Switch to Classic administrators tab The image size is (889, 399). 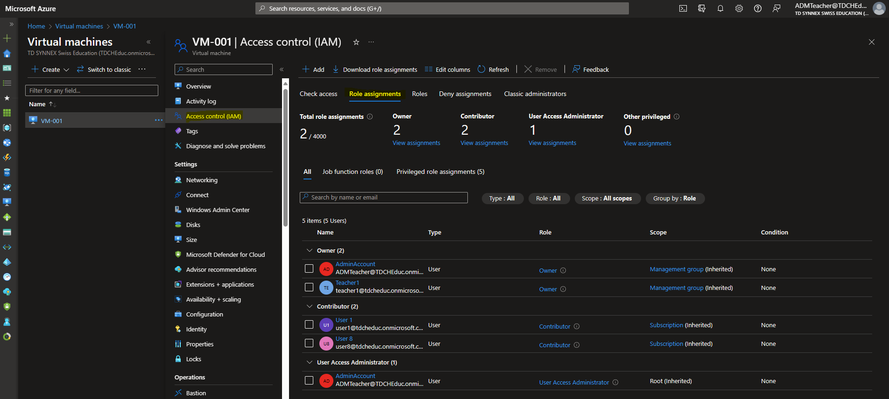click(535, 94)
